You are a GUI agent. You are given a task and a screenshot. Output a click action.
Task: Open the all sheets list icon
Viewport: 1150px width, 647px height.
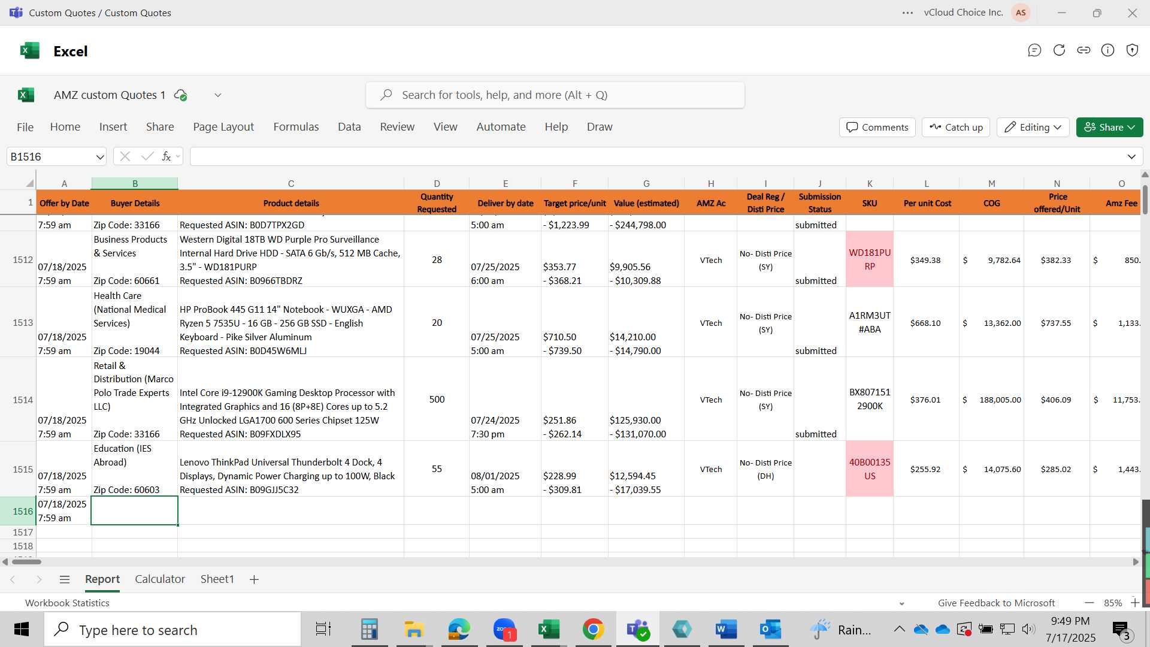[x=65, y=579]
